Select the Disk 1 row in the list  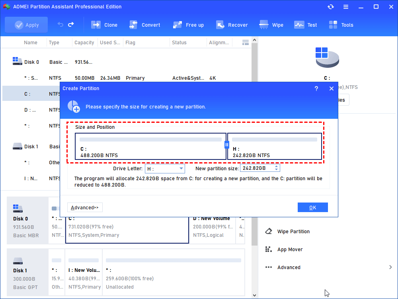tap(31, 146)
